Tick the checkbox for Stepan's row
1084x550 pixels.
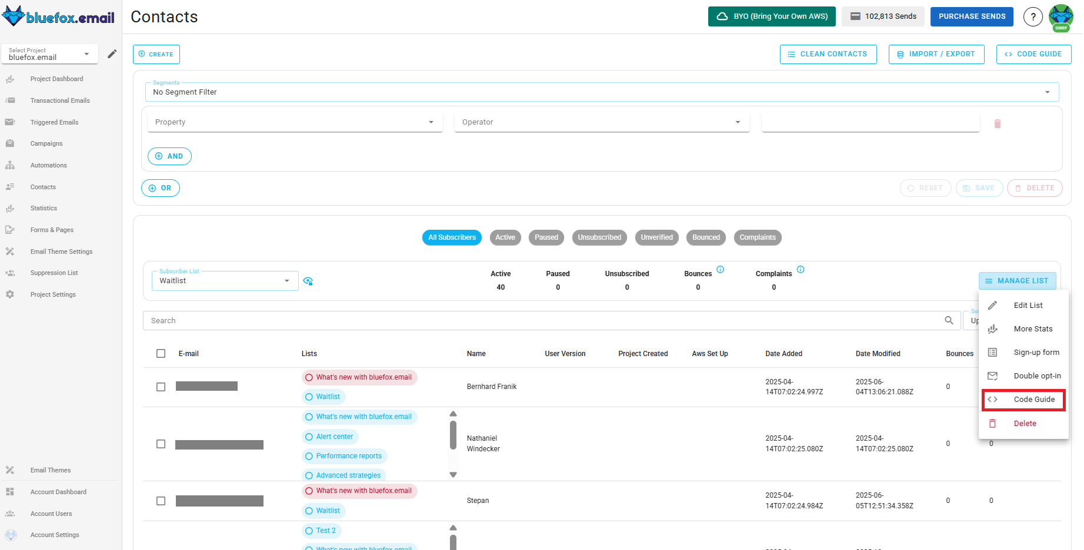pyautogui.click(x=161, y=501)
